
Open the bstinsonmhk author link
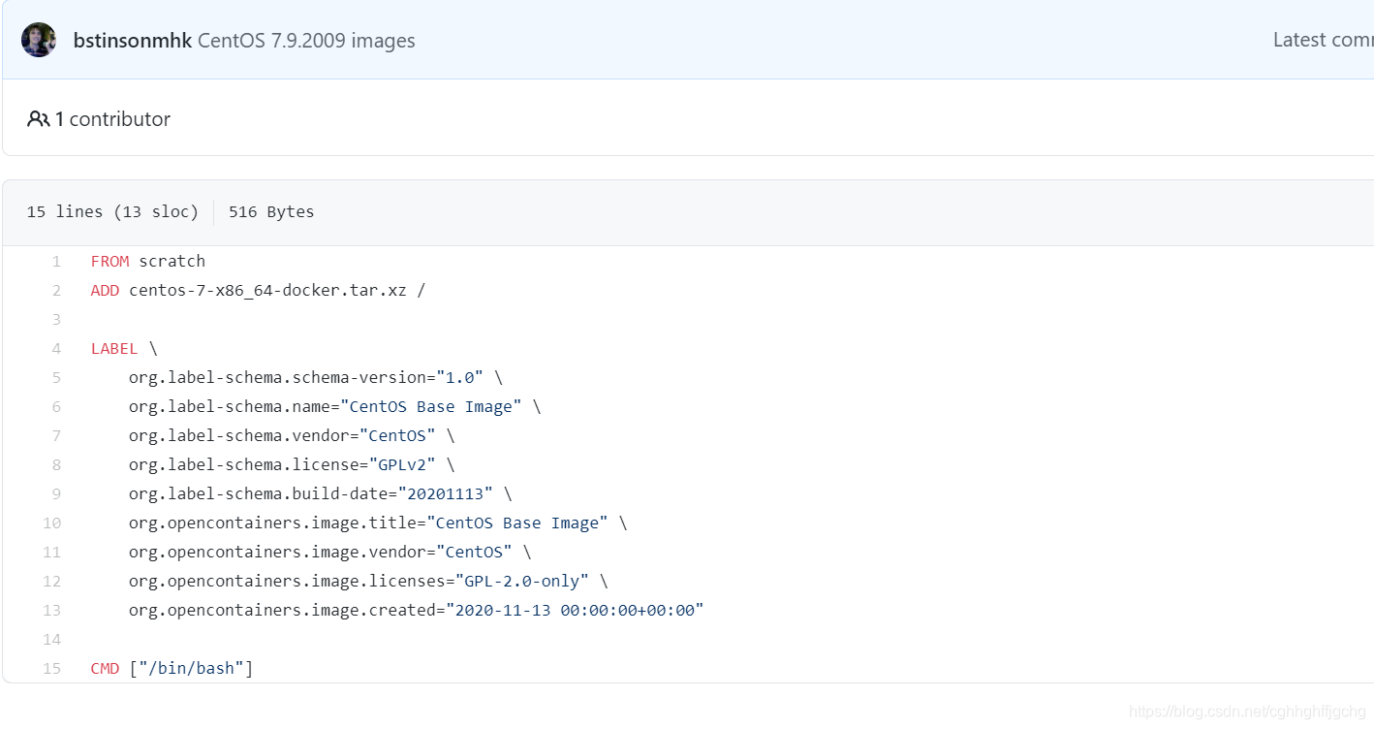(x=132, y=41)
